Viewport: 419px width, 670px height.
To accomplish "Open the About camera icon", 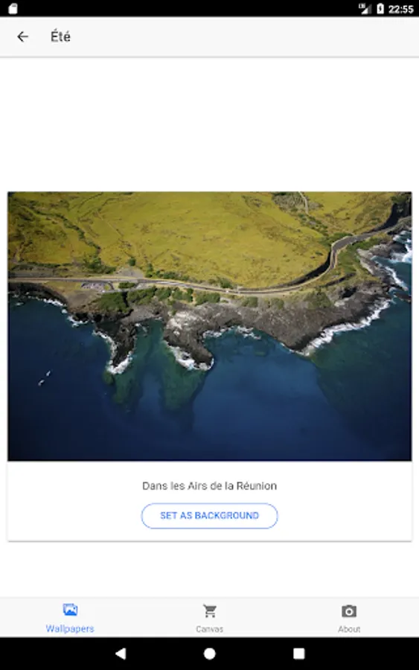I will tap(349, 611).
